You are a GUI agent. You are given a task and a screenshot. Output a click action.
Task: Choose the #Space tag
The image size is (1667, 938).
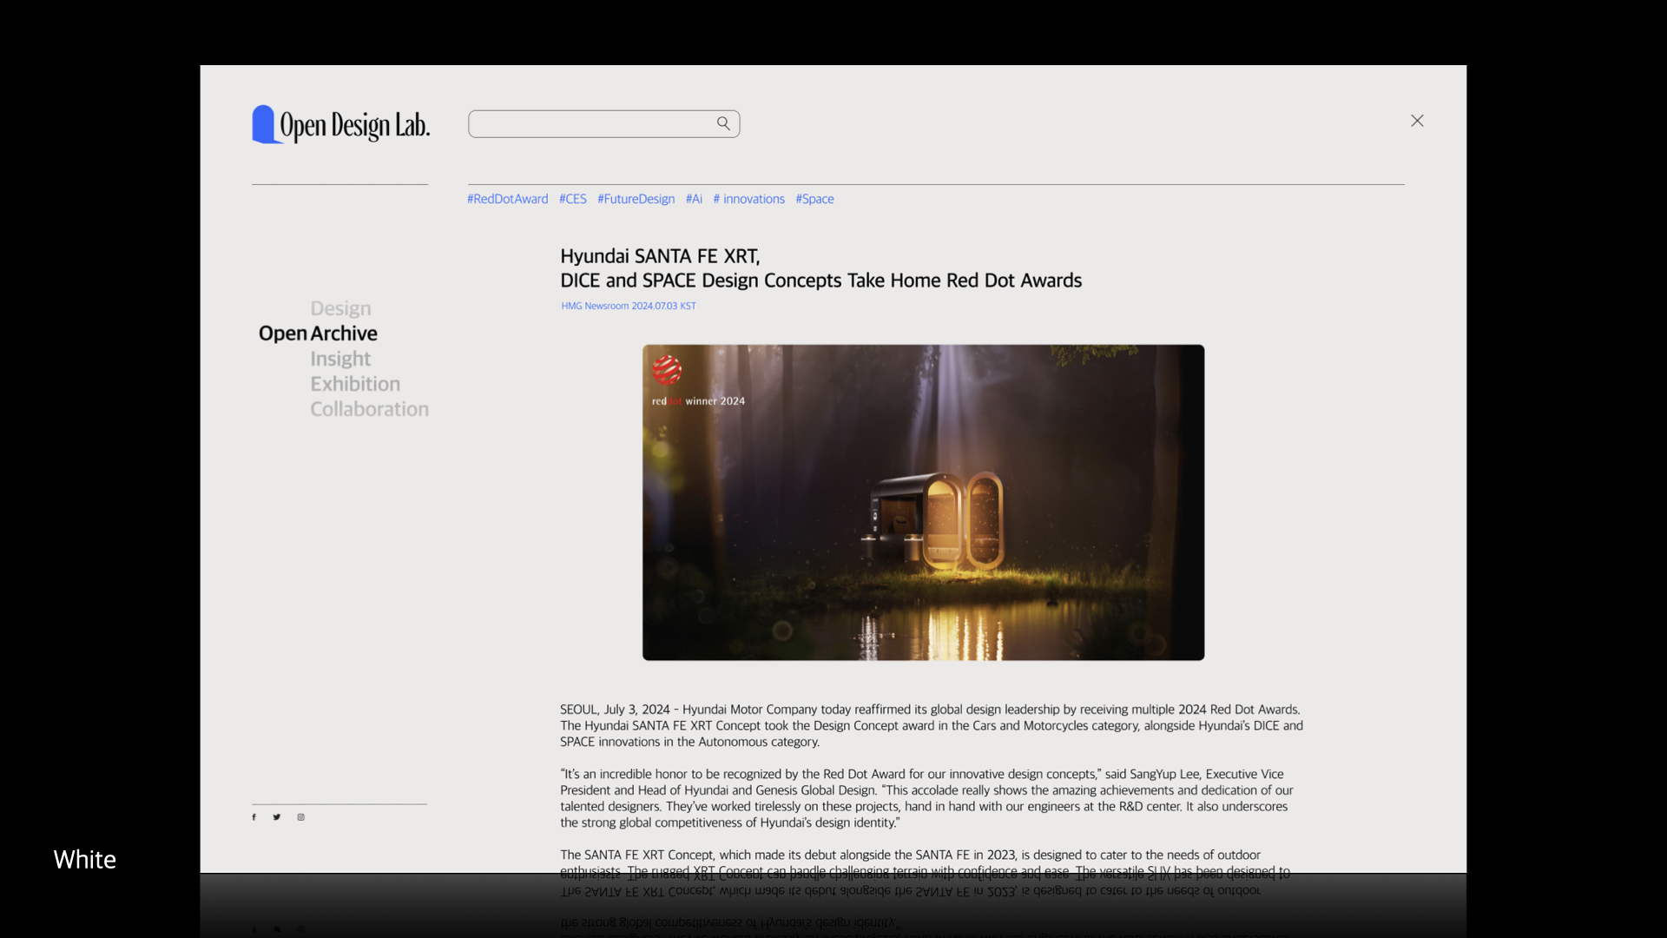815,199
